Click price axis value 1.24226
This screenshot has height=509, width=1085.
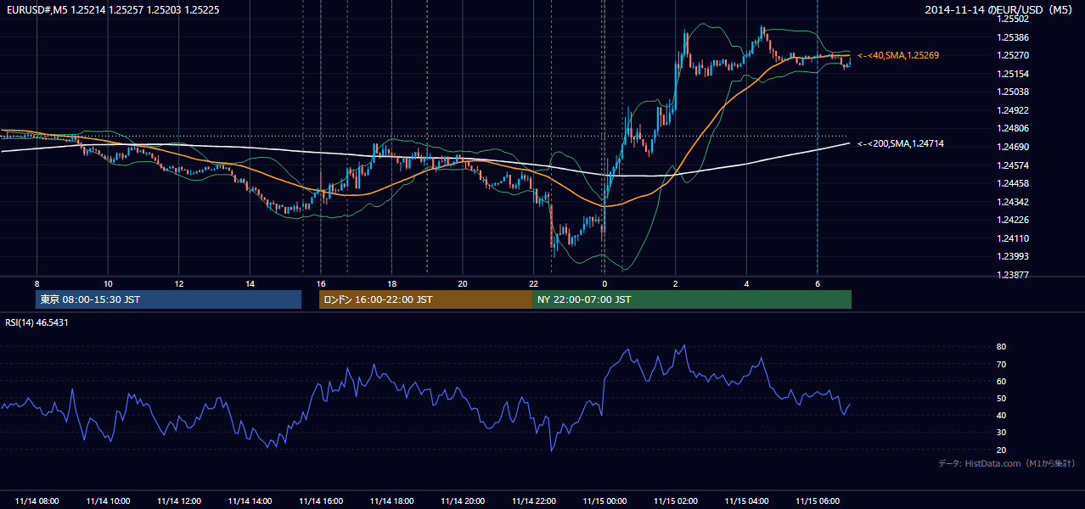1014,220
